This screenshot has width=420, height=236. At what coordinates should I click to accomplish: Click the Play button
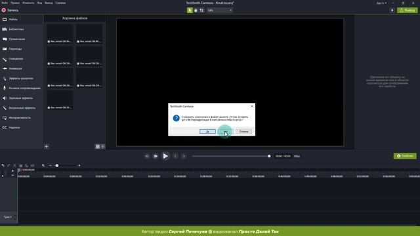pos(165,156)
